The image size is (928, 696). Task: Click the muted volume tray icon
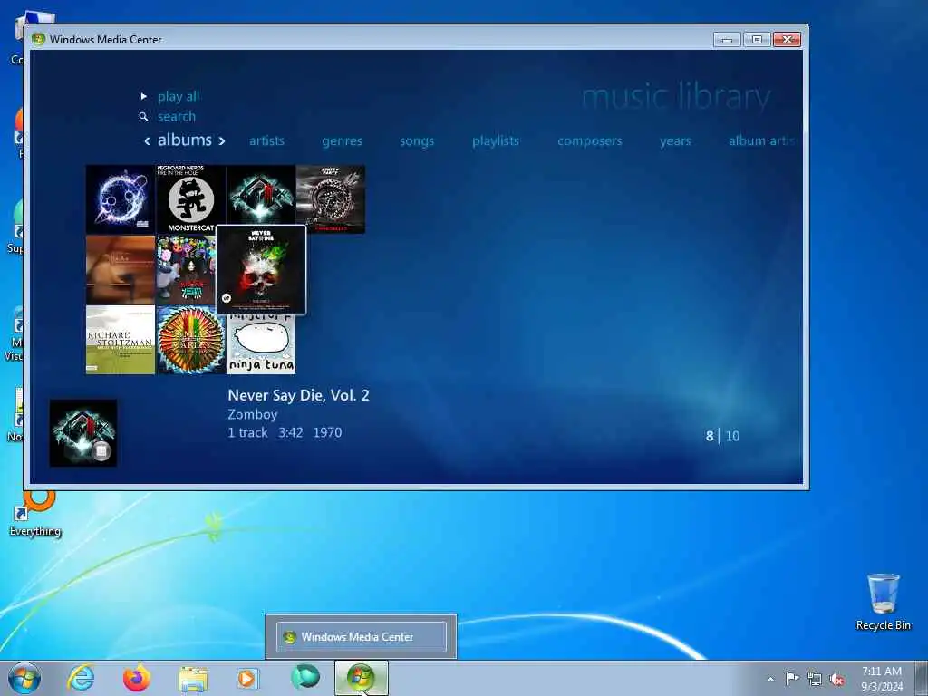click(x=836, y=680)
